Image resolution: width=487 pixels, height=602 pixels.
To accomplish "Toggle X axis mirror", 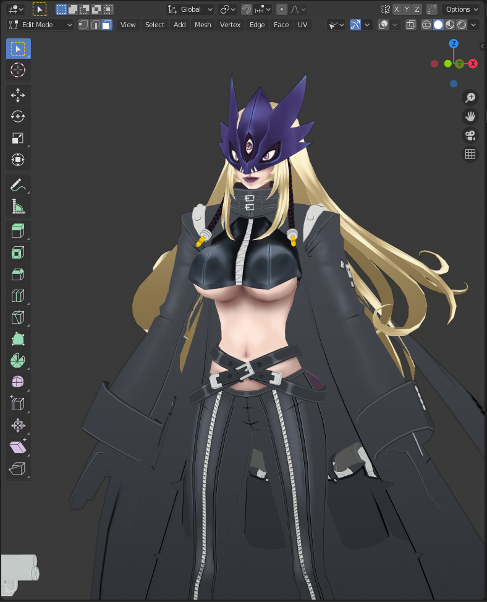I will tap(397, 9).
